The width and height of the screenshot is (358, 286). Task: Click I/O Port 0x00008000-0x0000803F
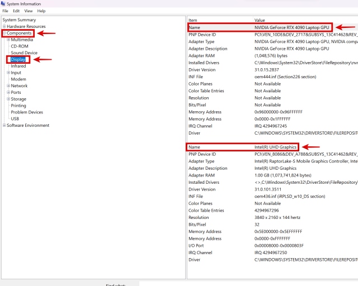pyautogui.click(x=279, y=246)
